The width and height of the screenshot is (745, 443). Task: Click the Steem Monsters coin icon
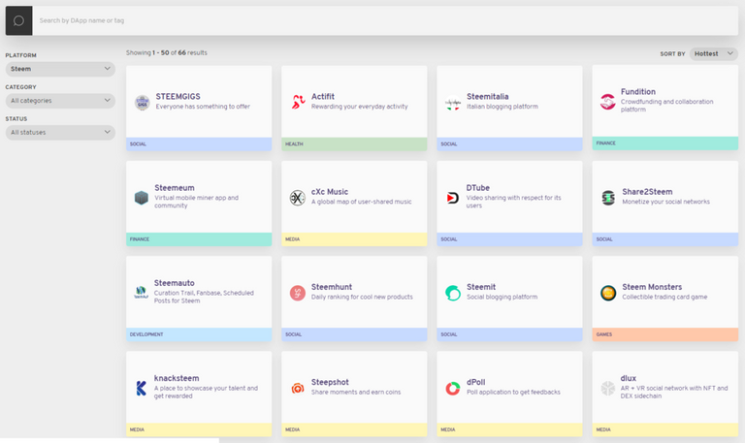tap(607, 292)
